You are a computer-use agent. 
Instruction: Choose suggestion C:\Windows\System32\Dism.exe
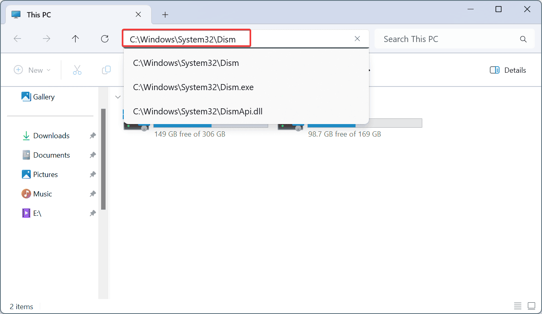pyautogui.click(x=246, y=87)
